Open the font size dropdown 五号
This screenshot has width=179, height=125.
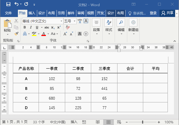point(75,21)
